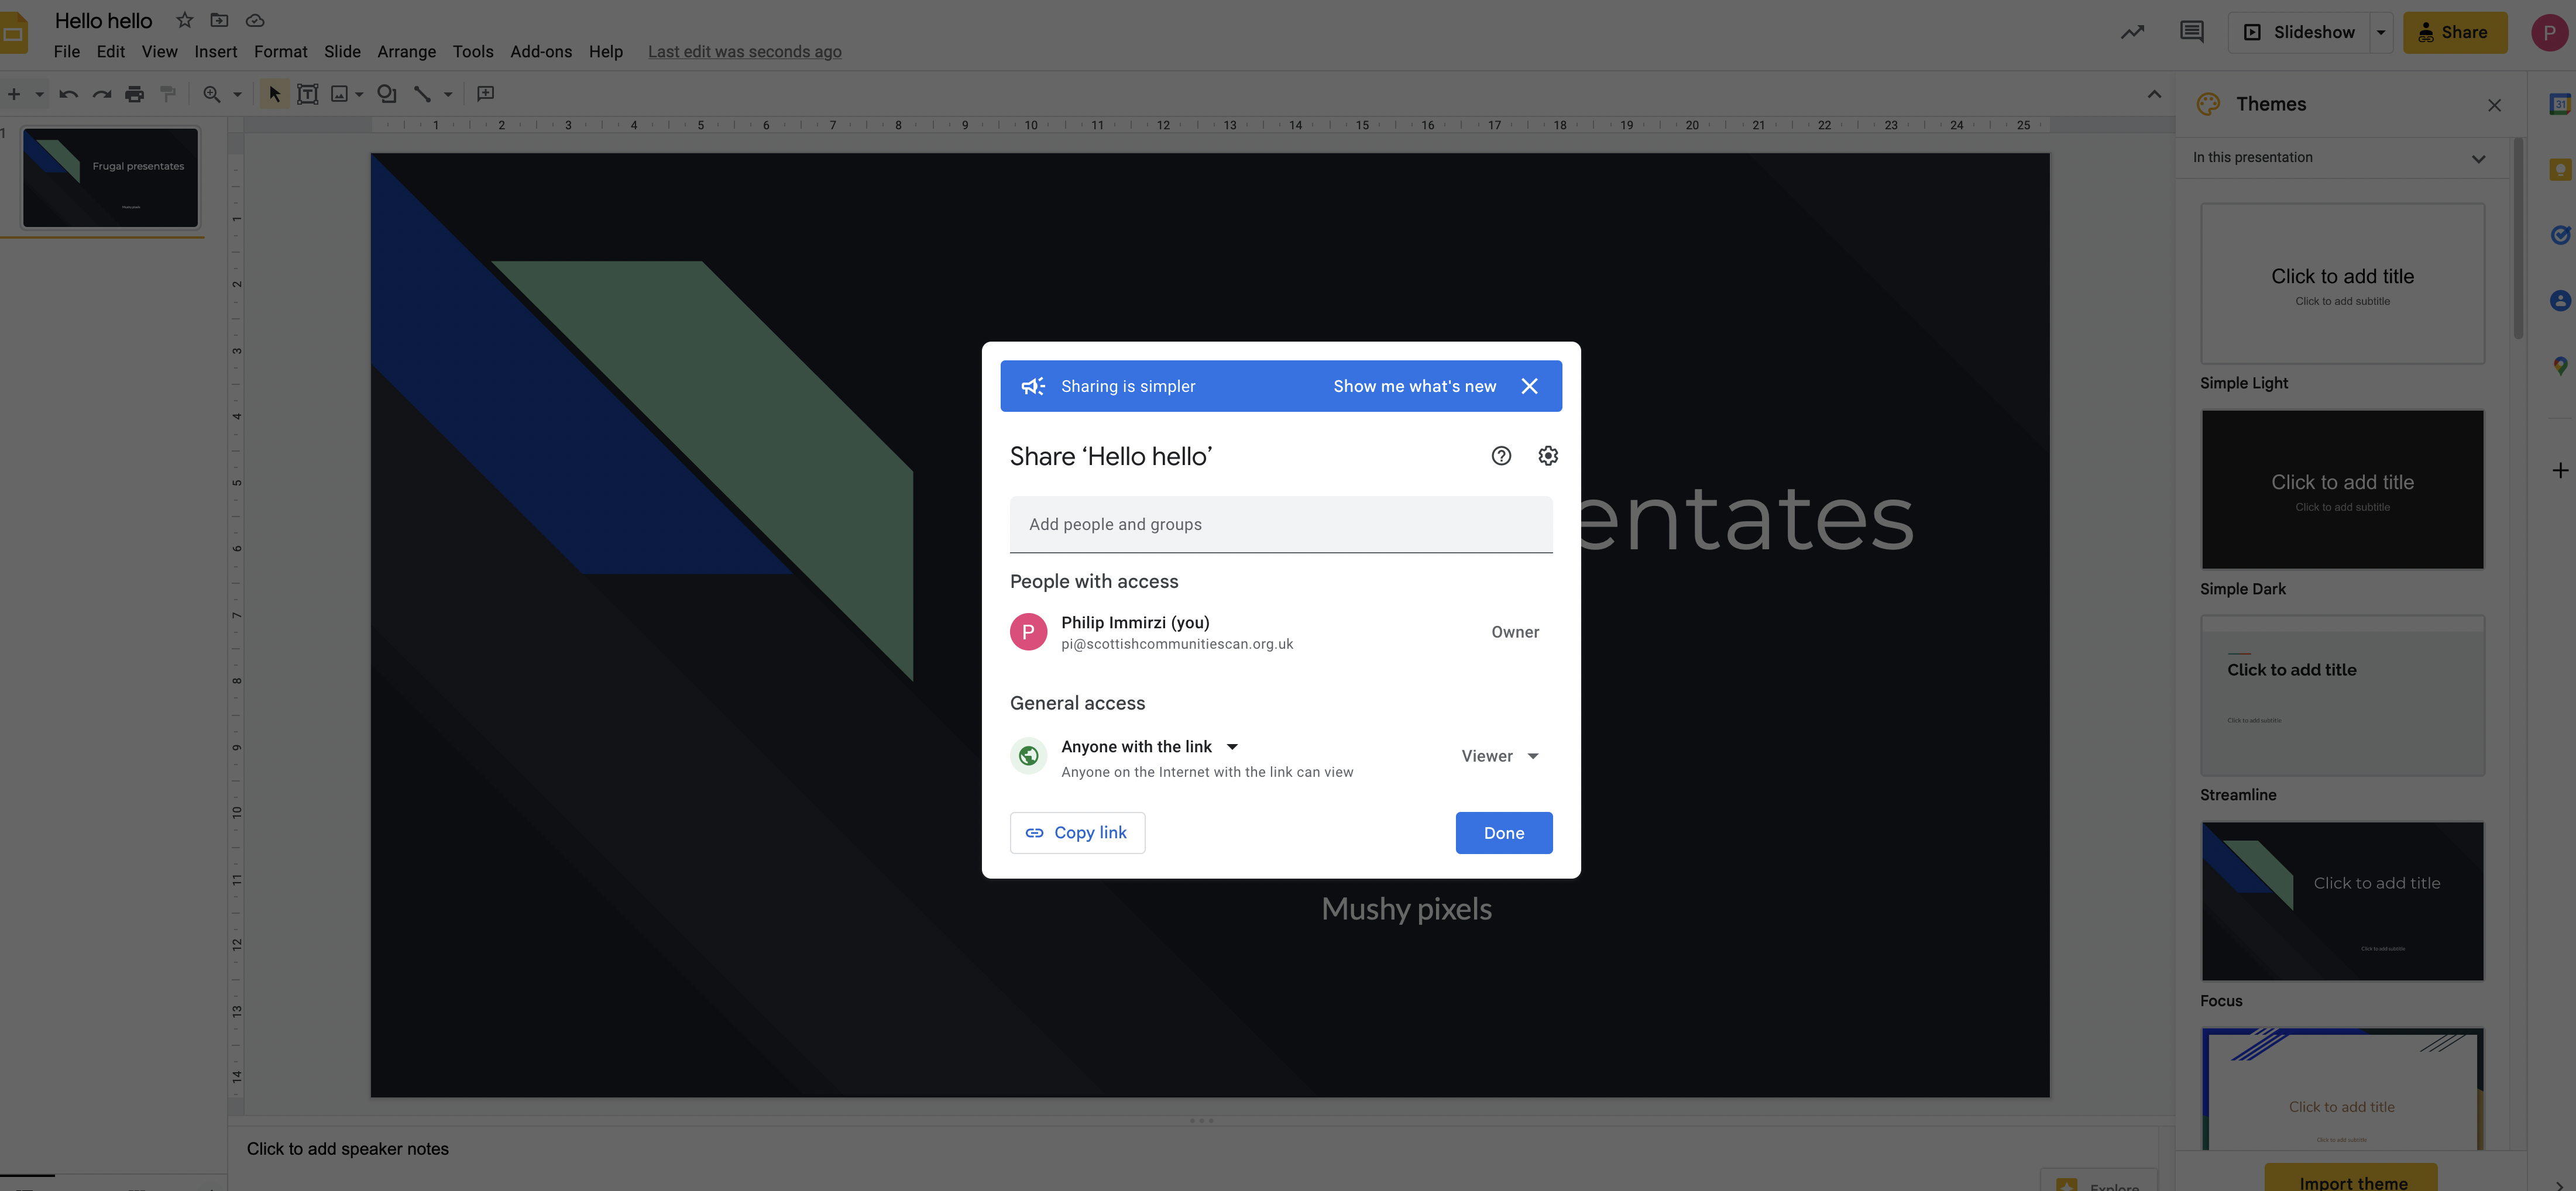Viewport: 2576px width, 1191px height.
Task: Open the Google account avatar
Action: pos(2549,32)
